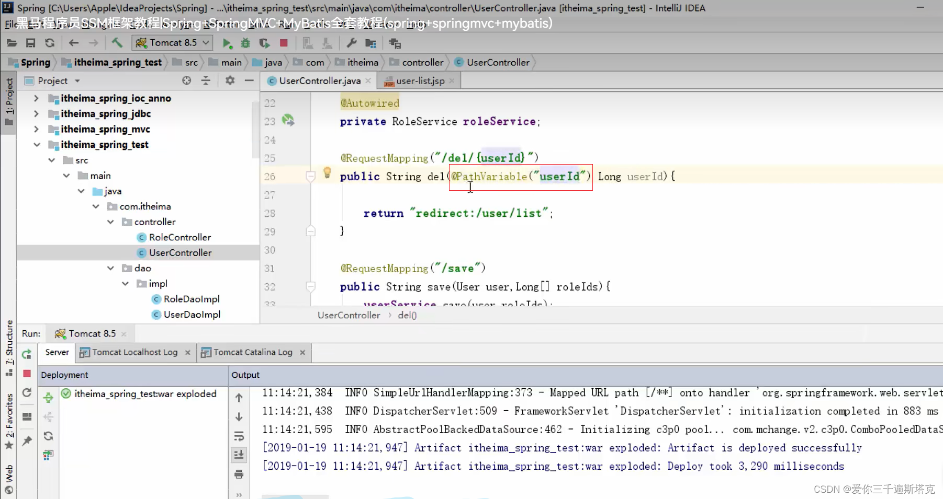This screenshot has width=943, height=499.
Task: Stop the process with red square toolbar icon
Action: [x=284, y=43]
